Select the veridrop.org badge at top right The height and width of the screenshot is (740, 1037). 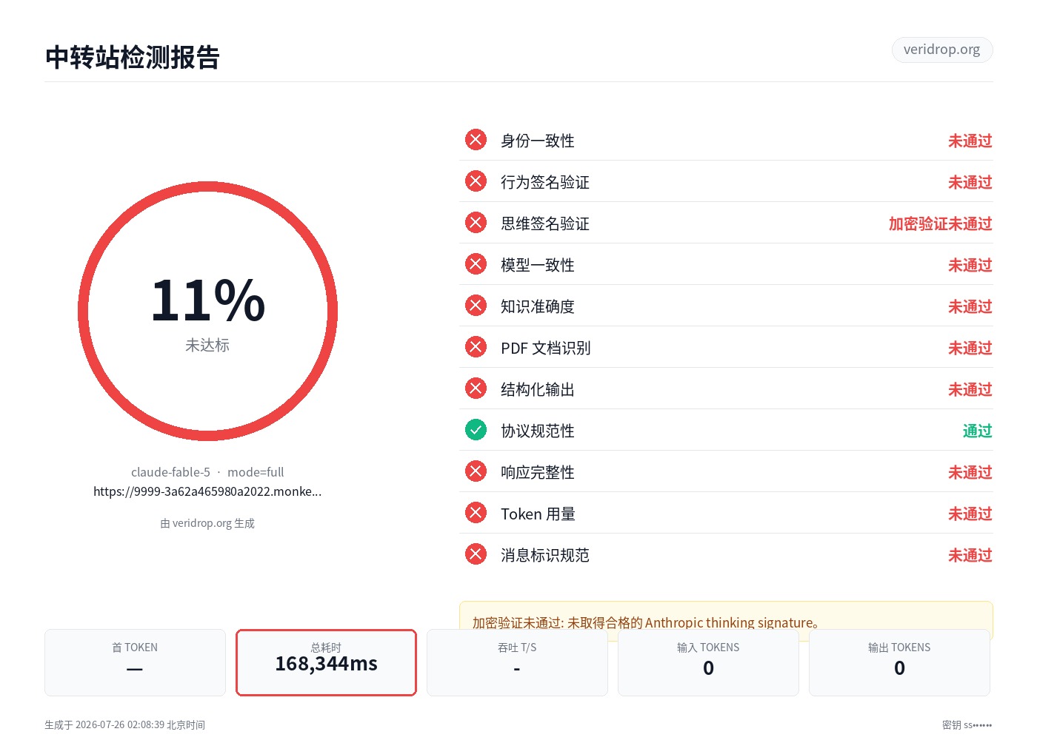[941, 50]
